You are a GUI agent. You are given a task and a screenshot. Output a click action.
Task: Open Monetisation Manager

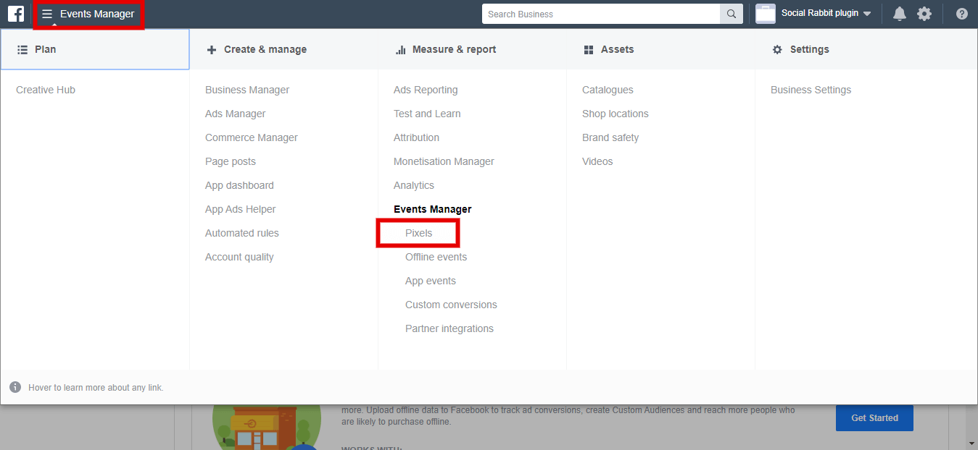[x=444, y=161]
